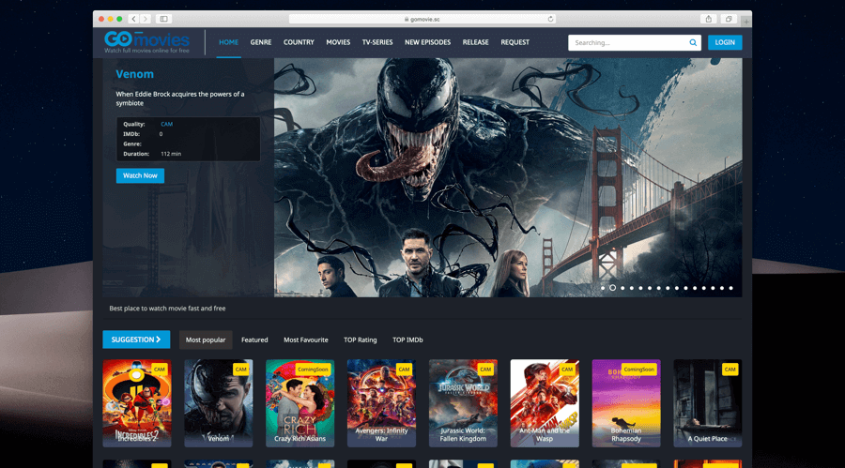This screenshot has width=845, height=468.
Task: Toggle Safari sidebar button
Action: (x=163, y=19)
